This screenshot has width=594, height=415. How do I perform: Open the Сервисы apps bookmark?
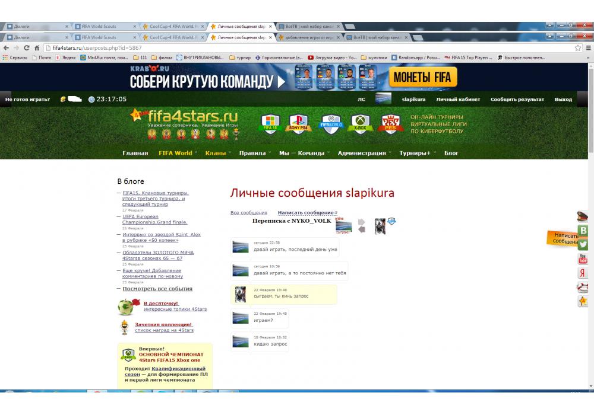tap(15, 58)
